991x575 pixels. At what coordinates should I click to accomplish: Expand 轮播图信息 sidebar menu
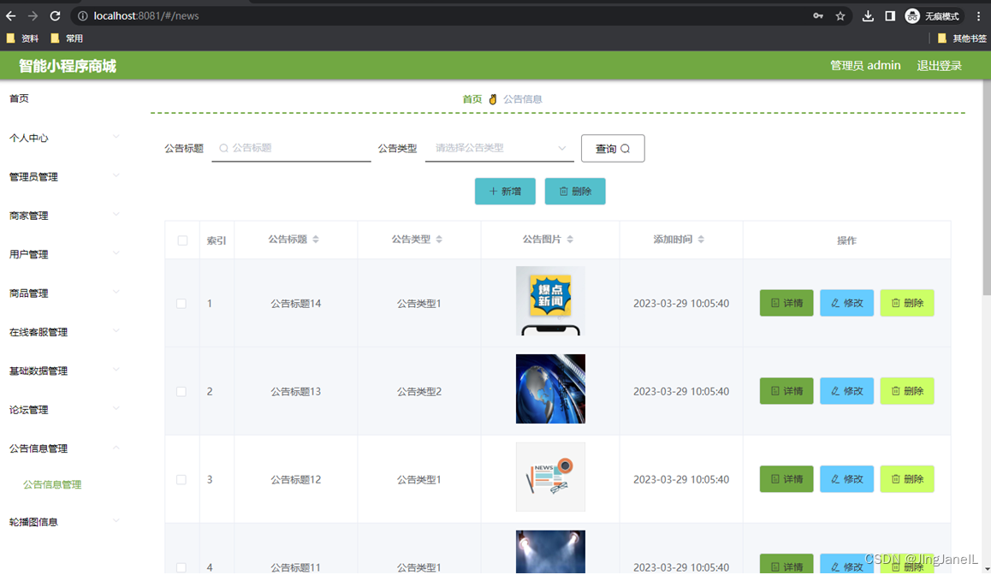63,522
